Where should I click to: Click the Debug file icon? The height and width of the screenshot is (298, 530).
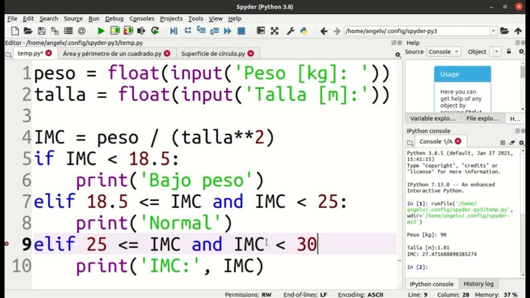pyautogui.click(x=173, y=31)
